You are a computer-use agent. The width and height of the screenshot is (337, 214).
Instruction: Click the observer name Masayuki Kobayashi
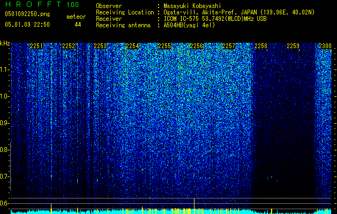point(192,6)
